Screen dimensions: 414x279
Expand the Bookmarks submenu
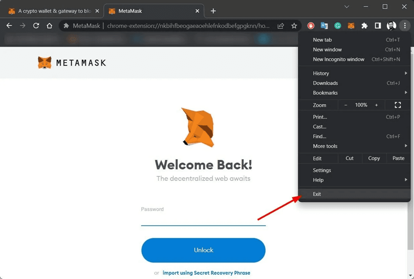pos(354,93)
